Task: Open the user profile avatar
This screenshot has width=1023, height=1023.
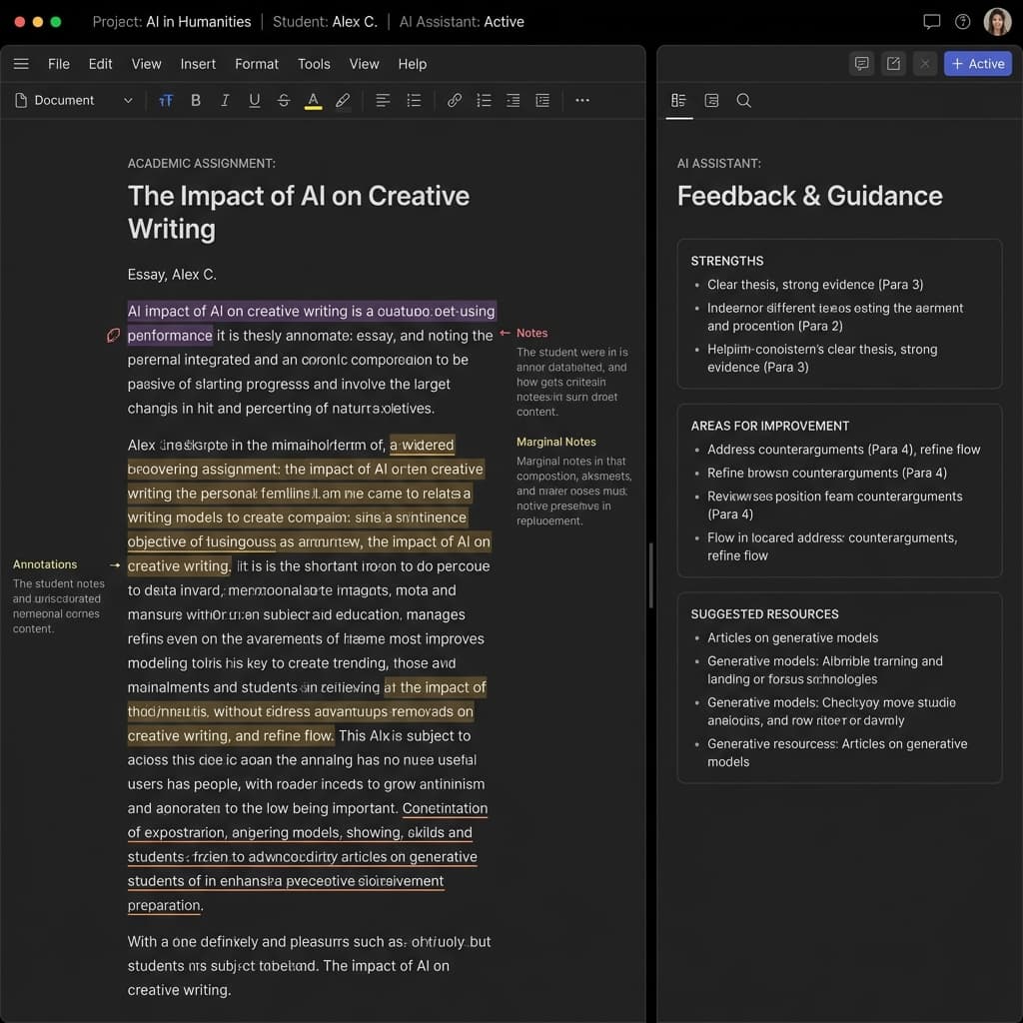Action: point(997,22)
